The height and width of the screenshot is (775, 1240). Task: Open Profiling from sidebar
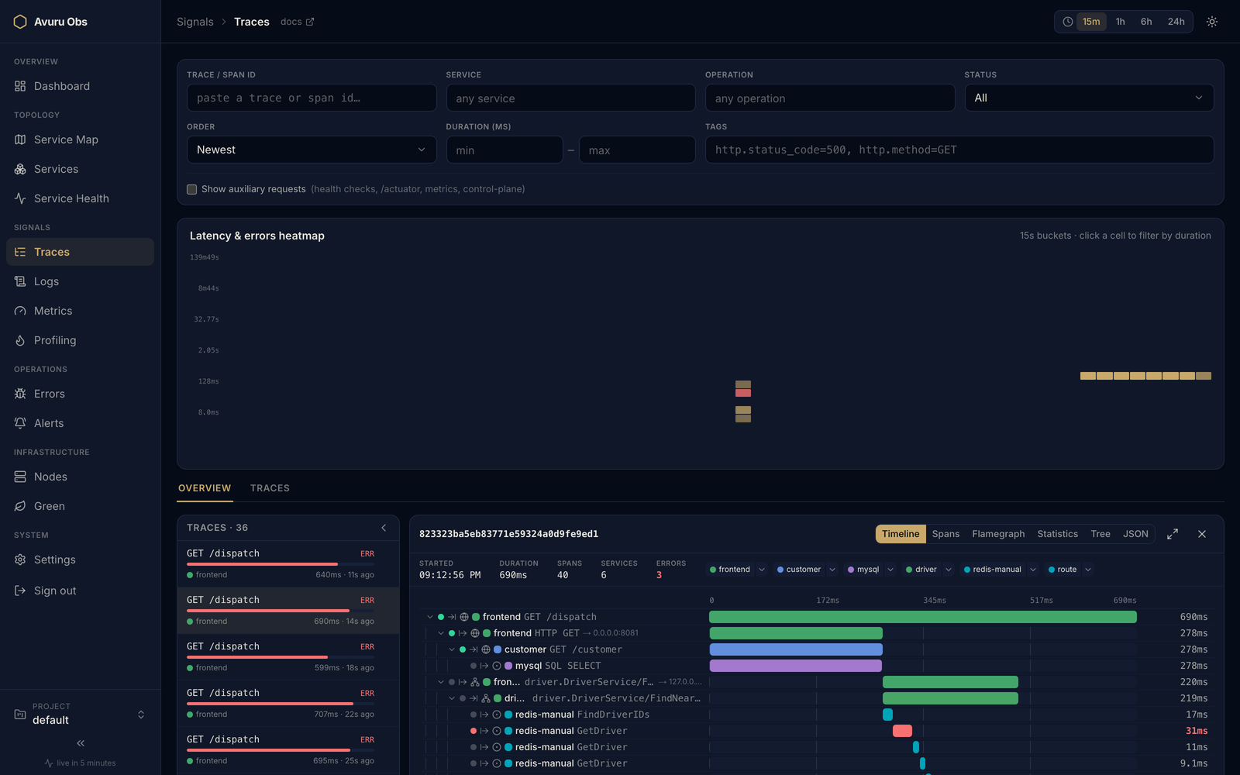pos(80,340)
